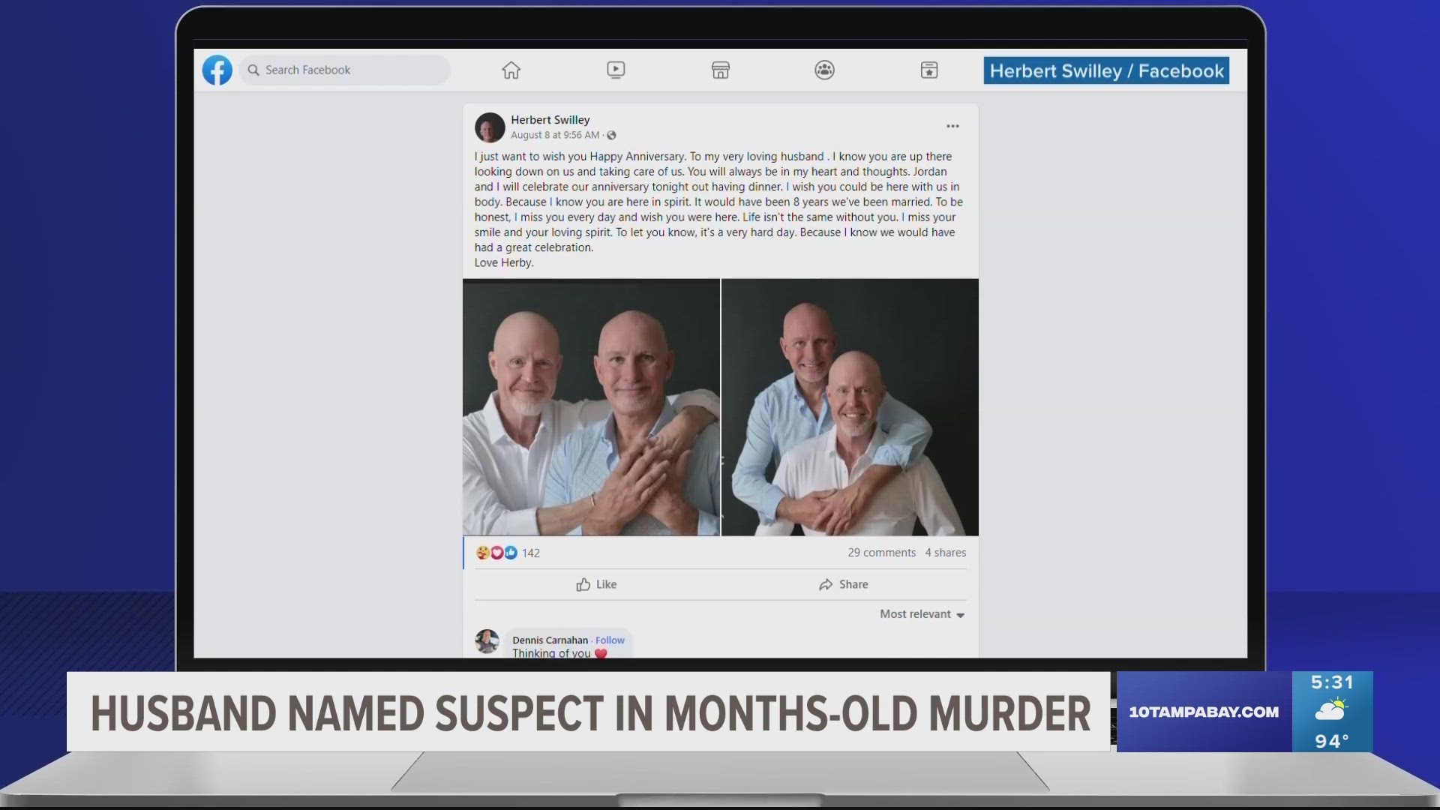This screenshot has width=1440, height=810.
Task: Expand the 29 comments list
Action: [880, 552]
